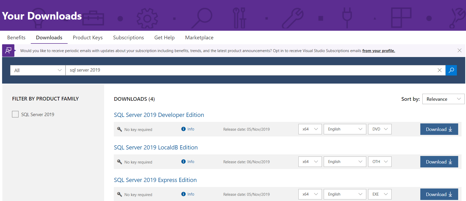This screenshot has width=466, height=201.
Task: Click the feedback person icon beside the banner
Action: click(8, 51)
